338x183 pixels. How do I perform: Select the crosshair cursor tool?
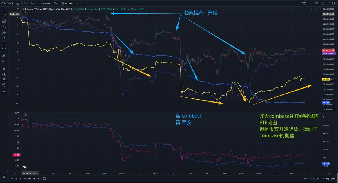click(4, 10)
